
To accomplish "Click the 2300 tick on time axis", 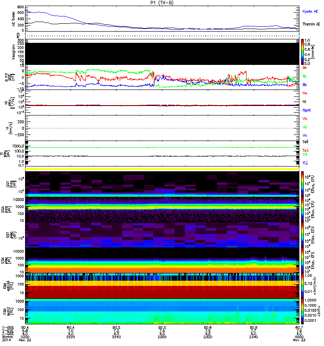I will tap(162, 337).
